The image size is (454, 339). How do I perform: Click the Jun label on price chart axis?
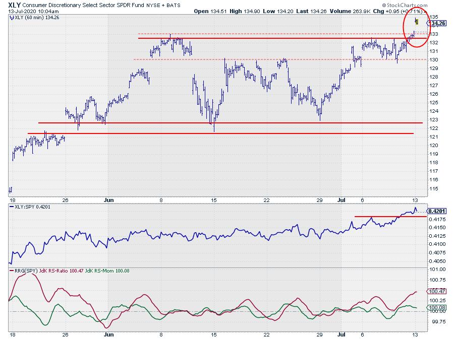point(107,199)
